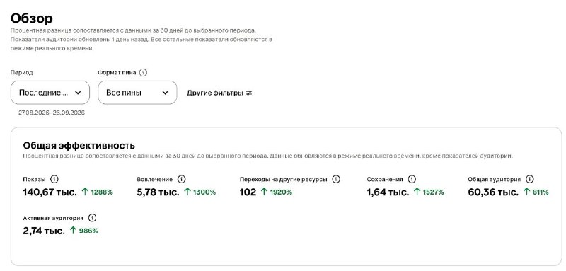Click chevron arrow in Период selector
Viewport: 566px width, 271px height.
tap(78, 93)
